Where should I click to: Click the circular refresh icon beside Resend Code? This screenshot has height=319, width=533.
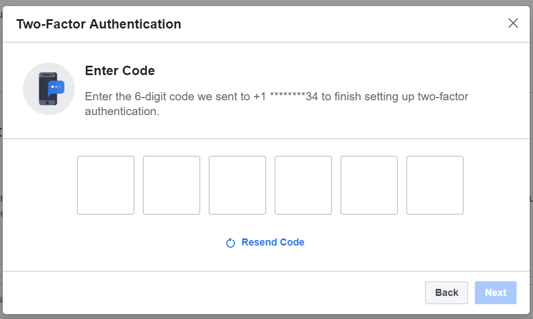point(230,242)
